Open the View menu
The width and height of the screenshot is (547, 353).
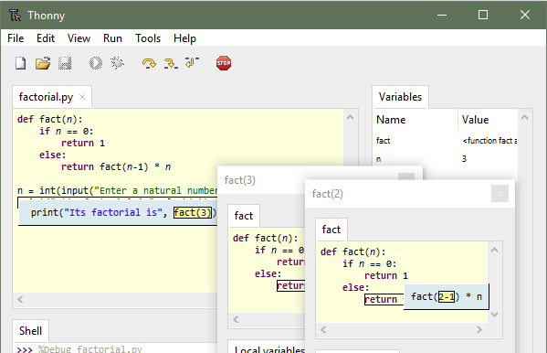(x=79, y=38)
